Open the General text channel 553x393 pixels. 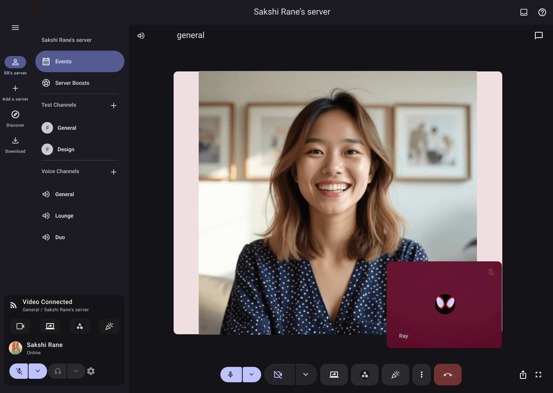[x=80, y=128]
